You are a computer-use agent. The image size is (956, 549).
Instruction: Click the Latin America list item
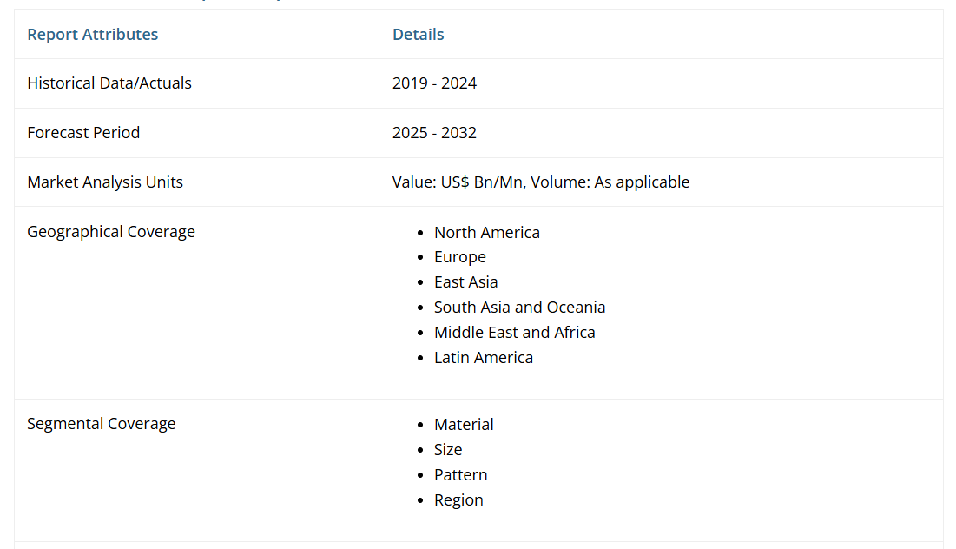pos(483,358)
